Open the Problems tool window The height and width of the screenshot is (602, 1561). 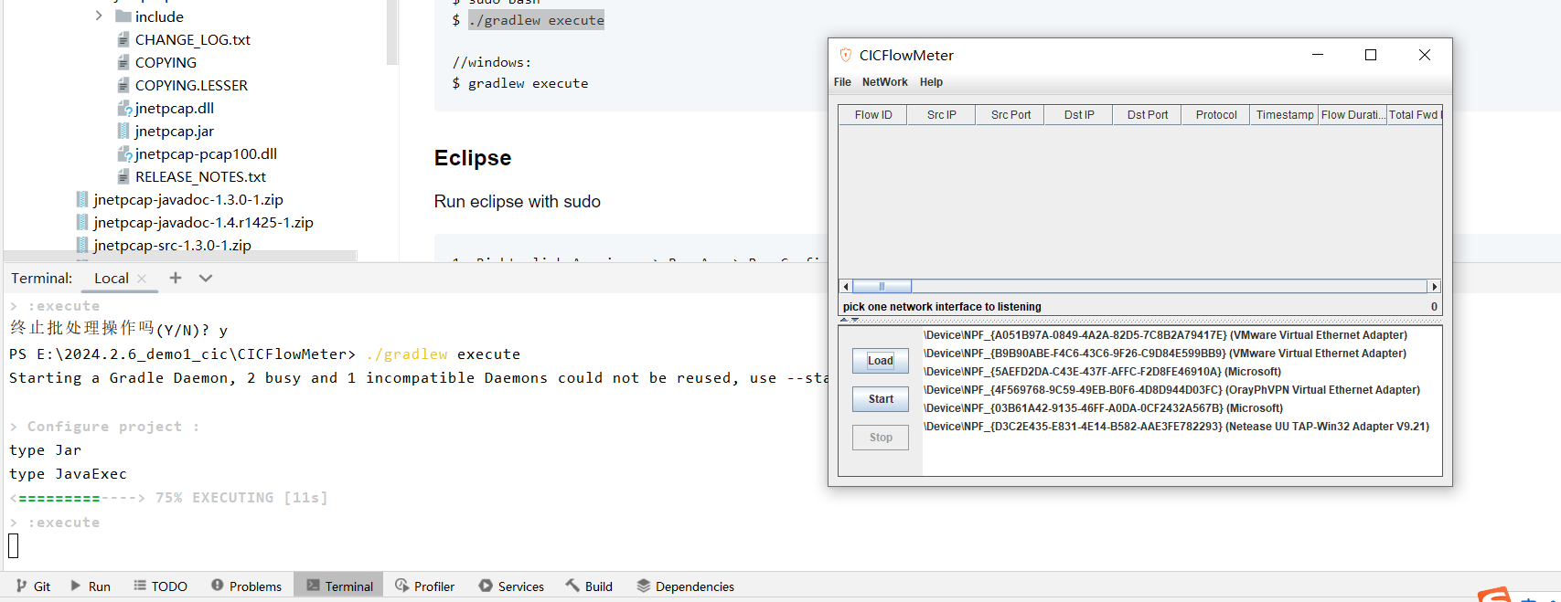(246, 586)
